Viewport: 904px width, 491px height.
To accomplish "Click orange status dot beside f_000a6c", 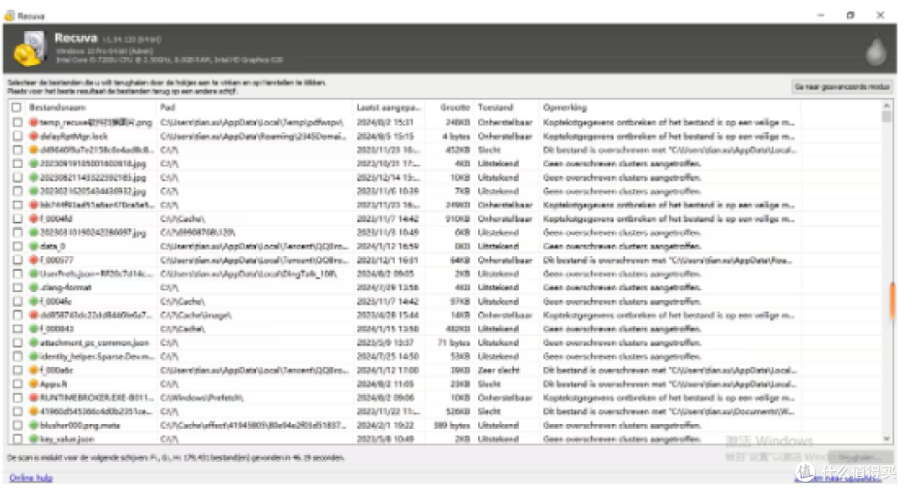I will [34, 370].
